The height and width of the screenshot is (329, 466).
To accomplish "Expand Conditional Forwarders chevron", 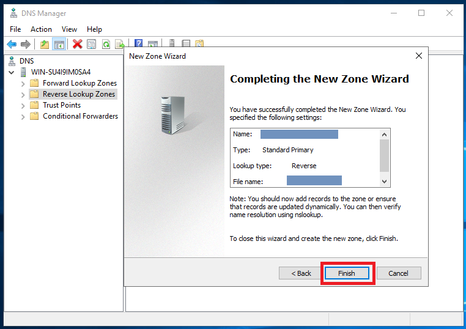I will pos(23,117).
